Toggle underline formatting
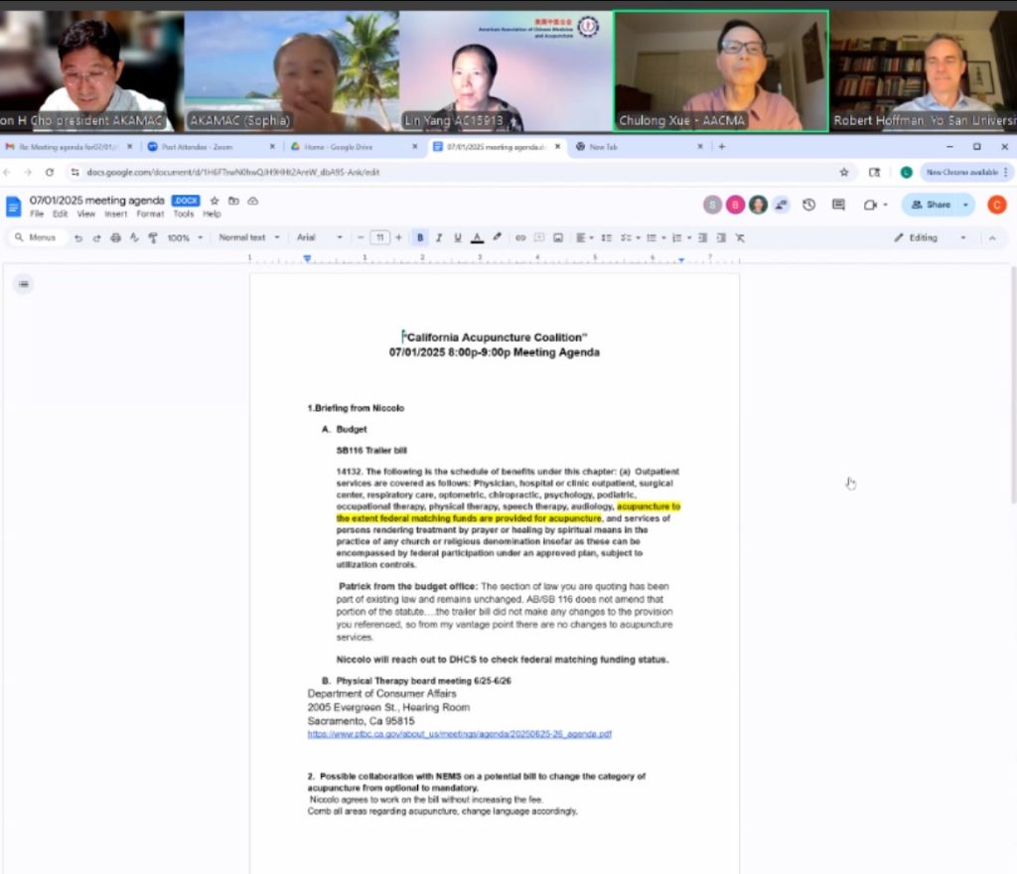Screen dimensions: 1017x874 pos(458,238)
